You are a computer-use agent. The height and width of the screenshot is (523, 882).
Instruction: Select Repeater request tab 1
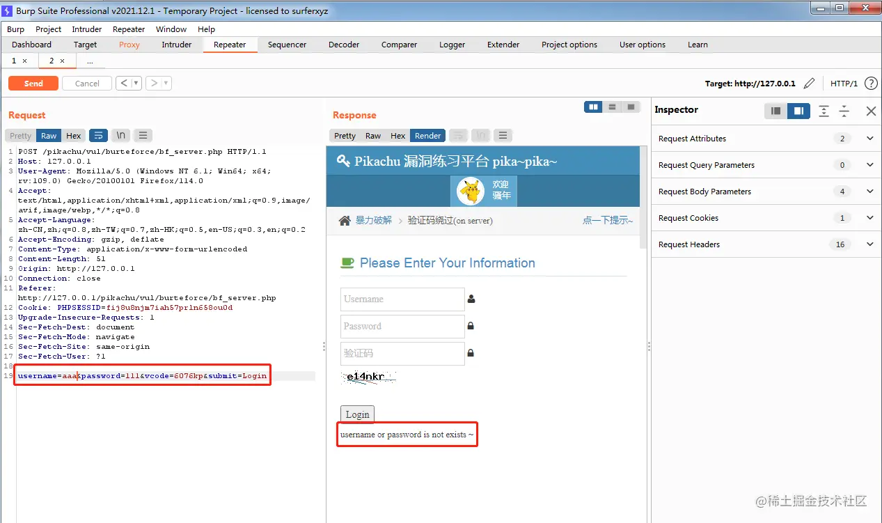point(14,61)
